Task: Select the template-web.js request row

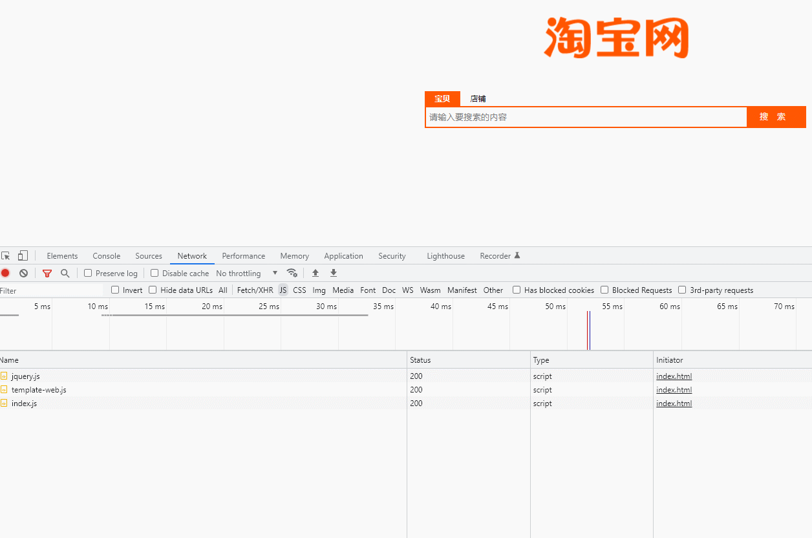Action: point(406,389)
